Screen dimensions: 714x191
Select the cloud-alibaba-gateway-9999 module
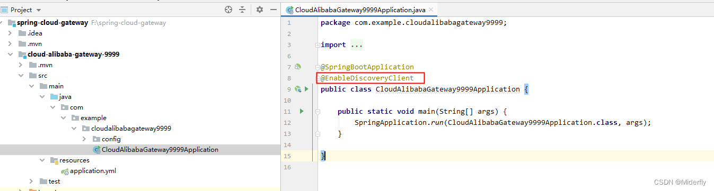[x=73, y=54]
